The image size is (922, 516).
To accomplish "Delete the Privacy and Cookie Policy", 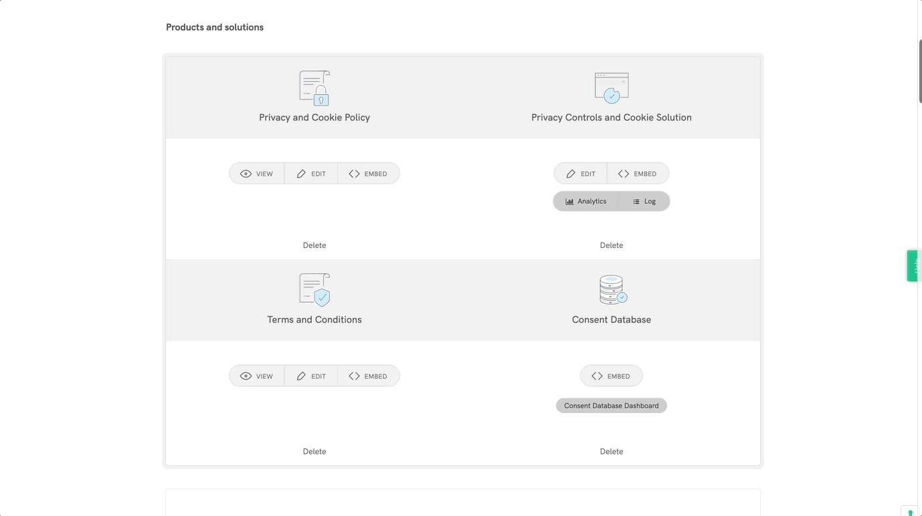I will click(314, 245).
